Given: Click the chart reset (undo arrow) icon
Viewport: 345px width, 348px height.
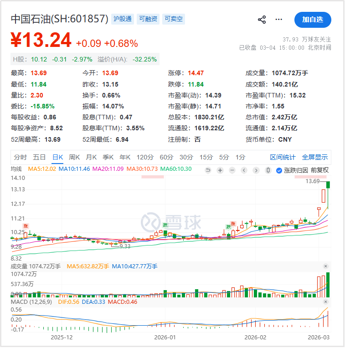Looking at the screenshot, I should [x=208, y=170].
